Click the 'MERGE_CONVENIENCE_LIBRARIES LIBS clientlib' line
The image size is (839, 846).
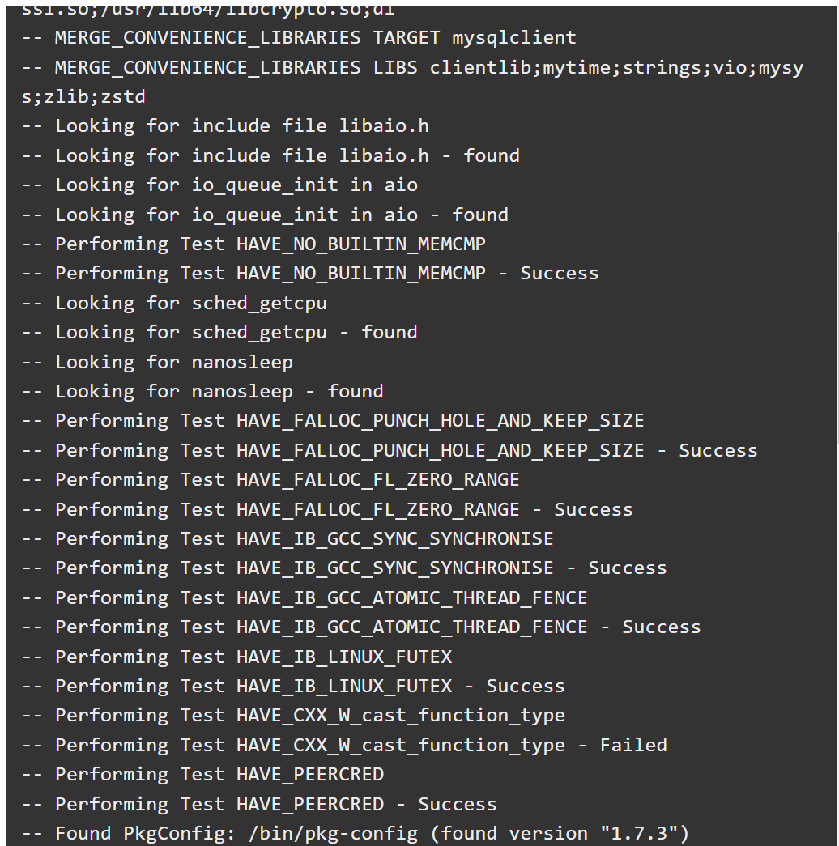[412, 67]
